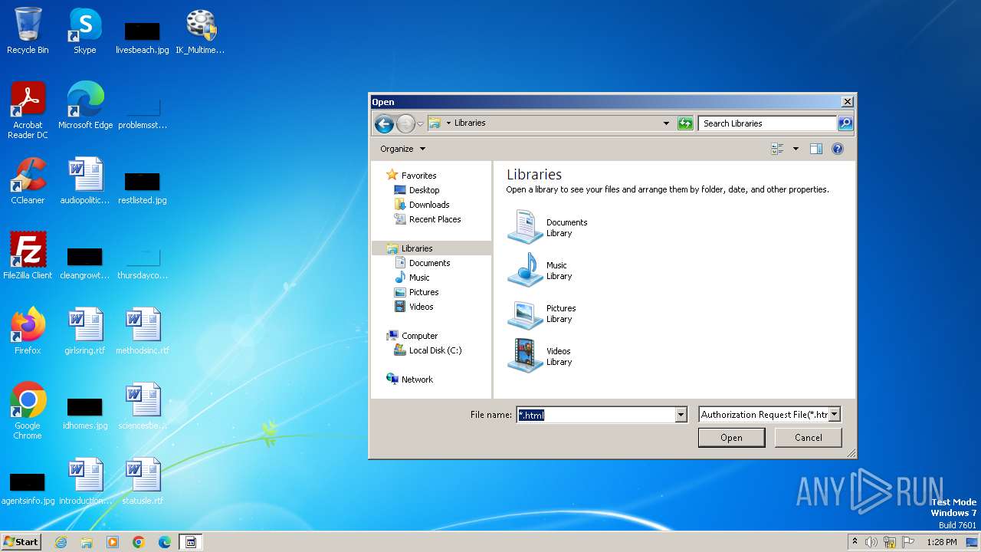Select the Documents Library item
981x552 pixels.
[548, 227]
